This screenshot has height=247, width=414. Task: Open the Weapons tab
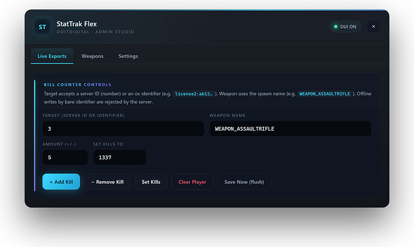coord(92,56)
